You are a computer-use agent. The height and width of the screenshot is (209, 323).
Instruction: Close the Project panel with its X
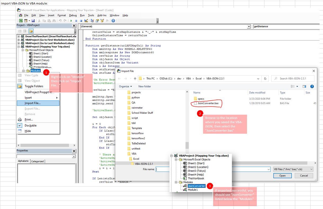point(74,26)
